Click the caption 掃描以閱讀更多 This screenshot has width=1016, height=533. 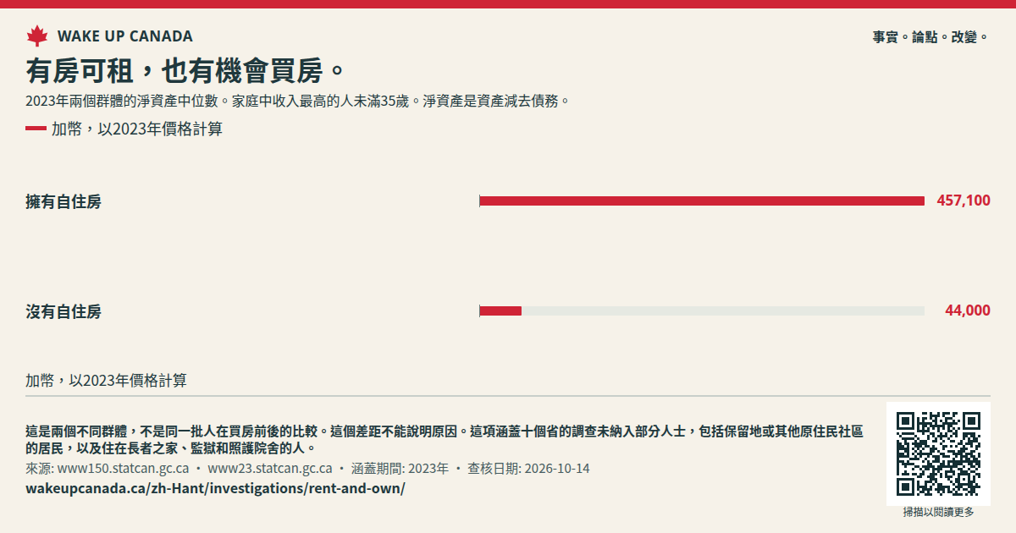pyautogui.click(x=938, y=513)
